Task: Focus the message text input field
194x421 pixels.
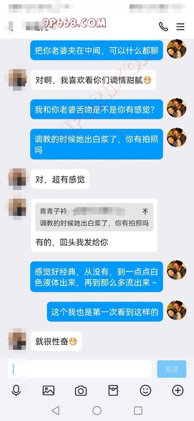Action: pos(80,370)
